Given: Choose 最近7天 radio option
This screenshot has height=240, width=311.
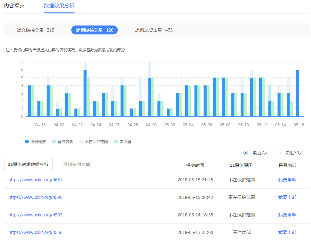Looking at the screenshot, I should point(256,153).
